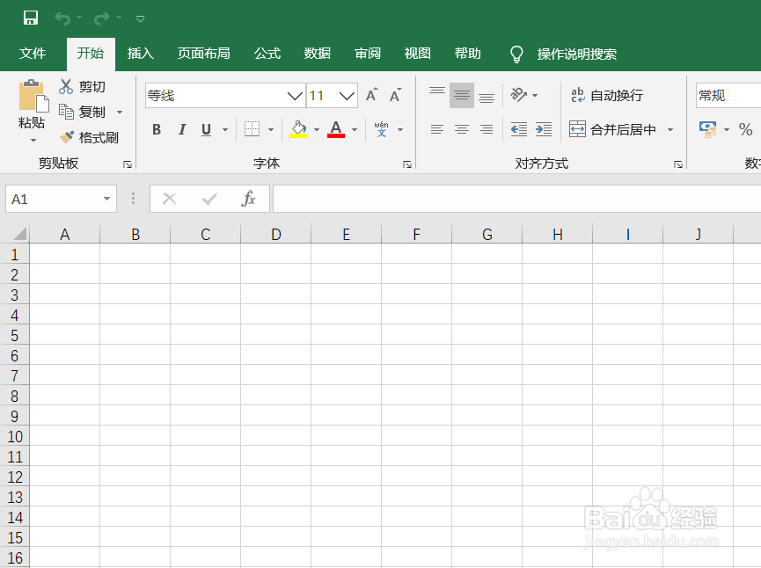Click the Select All corner triangle
The image size is (761, 568).
[x=19, y=235]
